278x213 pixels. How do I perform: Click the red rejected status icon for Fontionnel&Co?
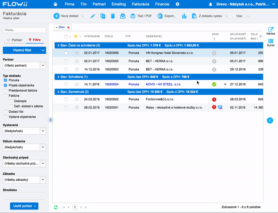point(214,100)
